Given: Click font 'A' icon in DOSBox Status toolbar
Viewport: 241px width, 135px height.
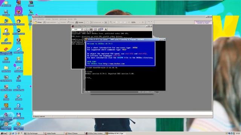Looking at the screenshot, I should coord(106,29).
